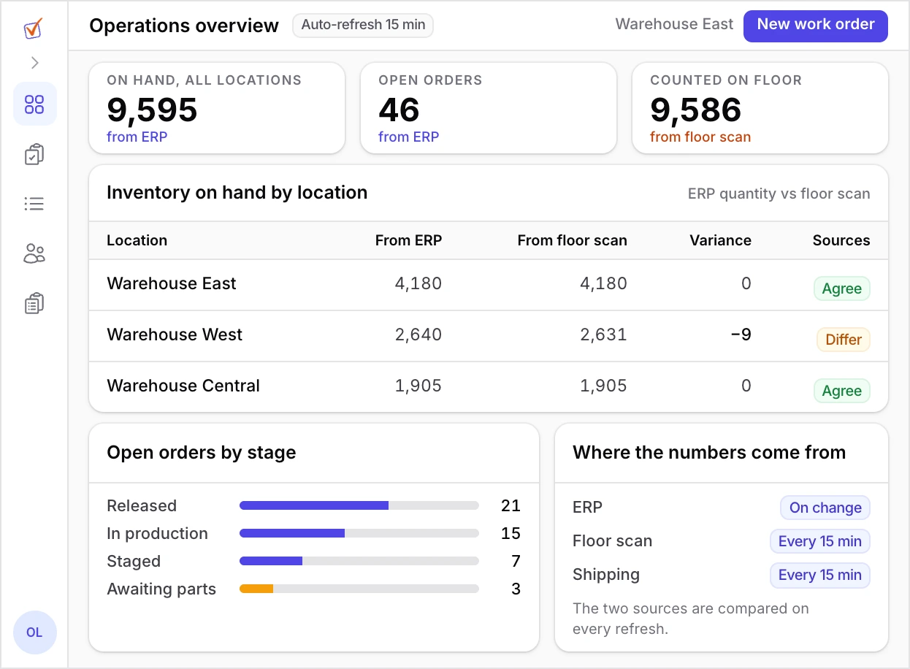Click the ERP quantity vs floor scan caption
This screenshot has height=669, width=910.
(779, 194)
